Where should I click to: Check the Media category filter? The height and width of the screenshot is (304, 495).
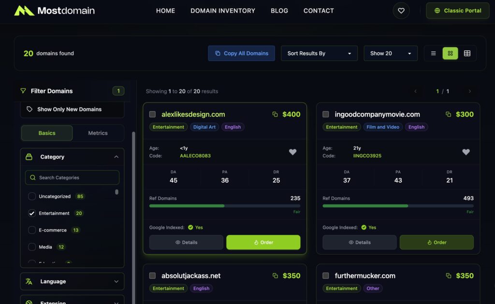[32, 247]
